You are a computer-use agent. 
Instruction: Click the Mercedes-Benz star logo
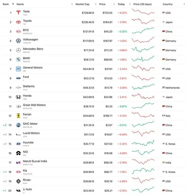coord(18,50)
